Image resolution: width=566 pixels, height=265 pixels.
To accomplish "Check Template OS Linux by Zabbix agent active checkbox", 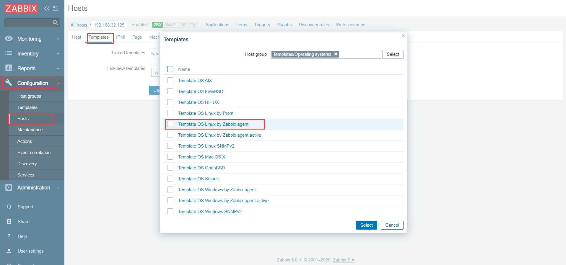I will (170, 135).
